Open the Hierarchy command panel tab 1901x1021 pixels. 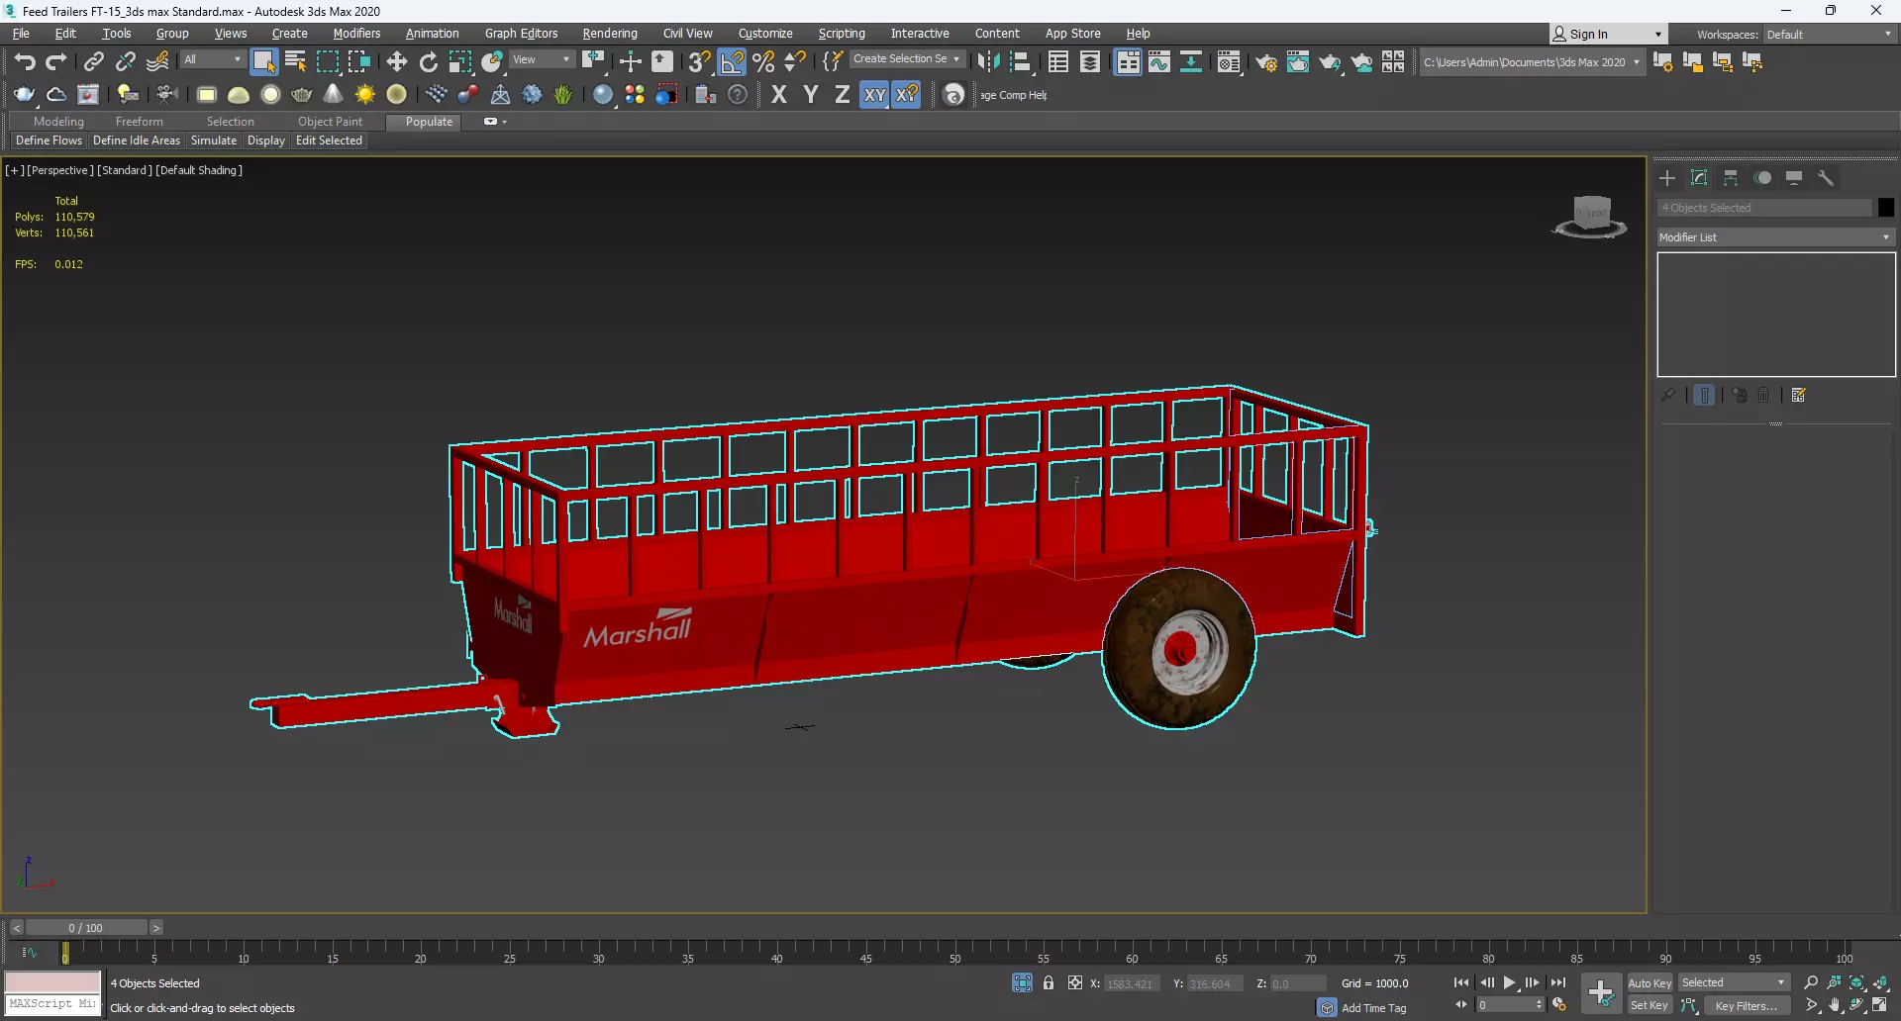click(x=1731, y=178)
